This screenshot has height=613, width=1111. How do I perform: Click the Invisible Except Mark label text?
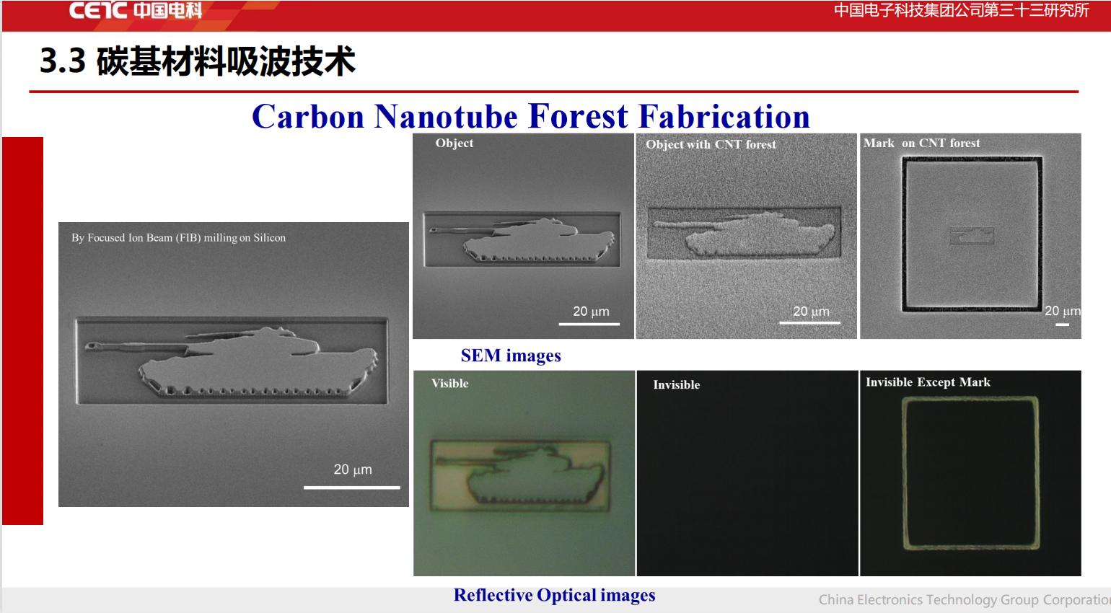click(928, 382)
